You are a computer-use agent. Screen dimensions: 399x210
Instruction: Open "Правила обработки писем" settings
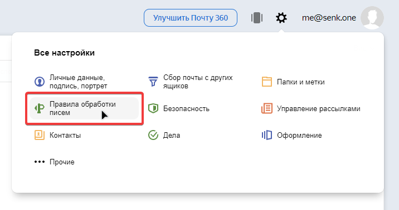[x=82, y=108]
